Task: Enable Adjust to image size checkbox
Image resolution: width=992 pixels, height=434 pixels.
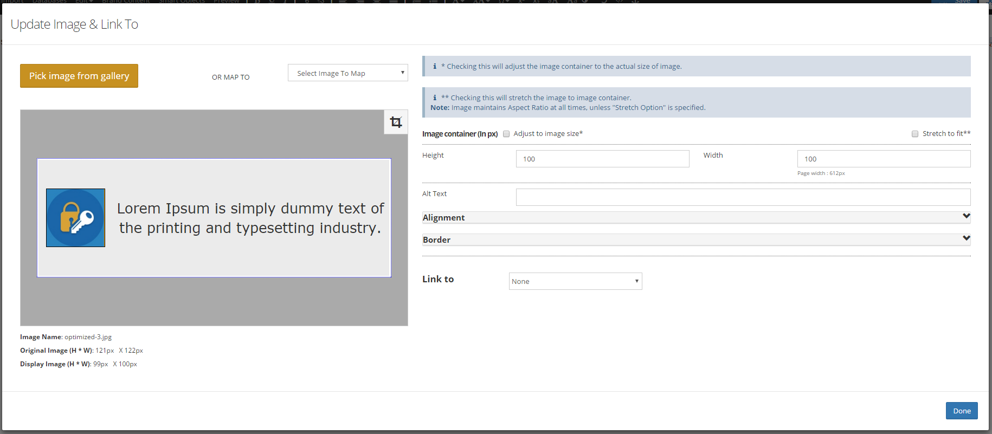Action: pyautogui.click(x=506, y=134)
